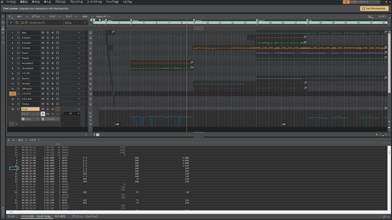Expand the Accordion1 track
Image resolution: width=392 pixels, height=220 pixels.
click(x=79, y=63)
